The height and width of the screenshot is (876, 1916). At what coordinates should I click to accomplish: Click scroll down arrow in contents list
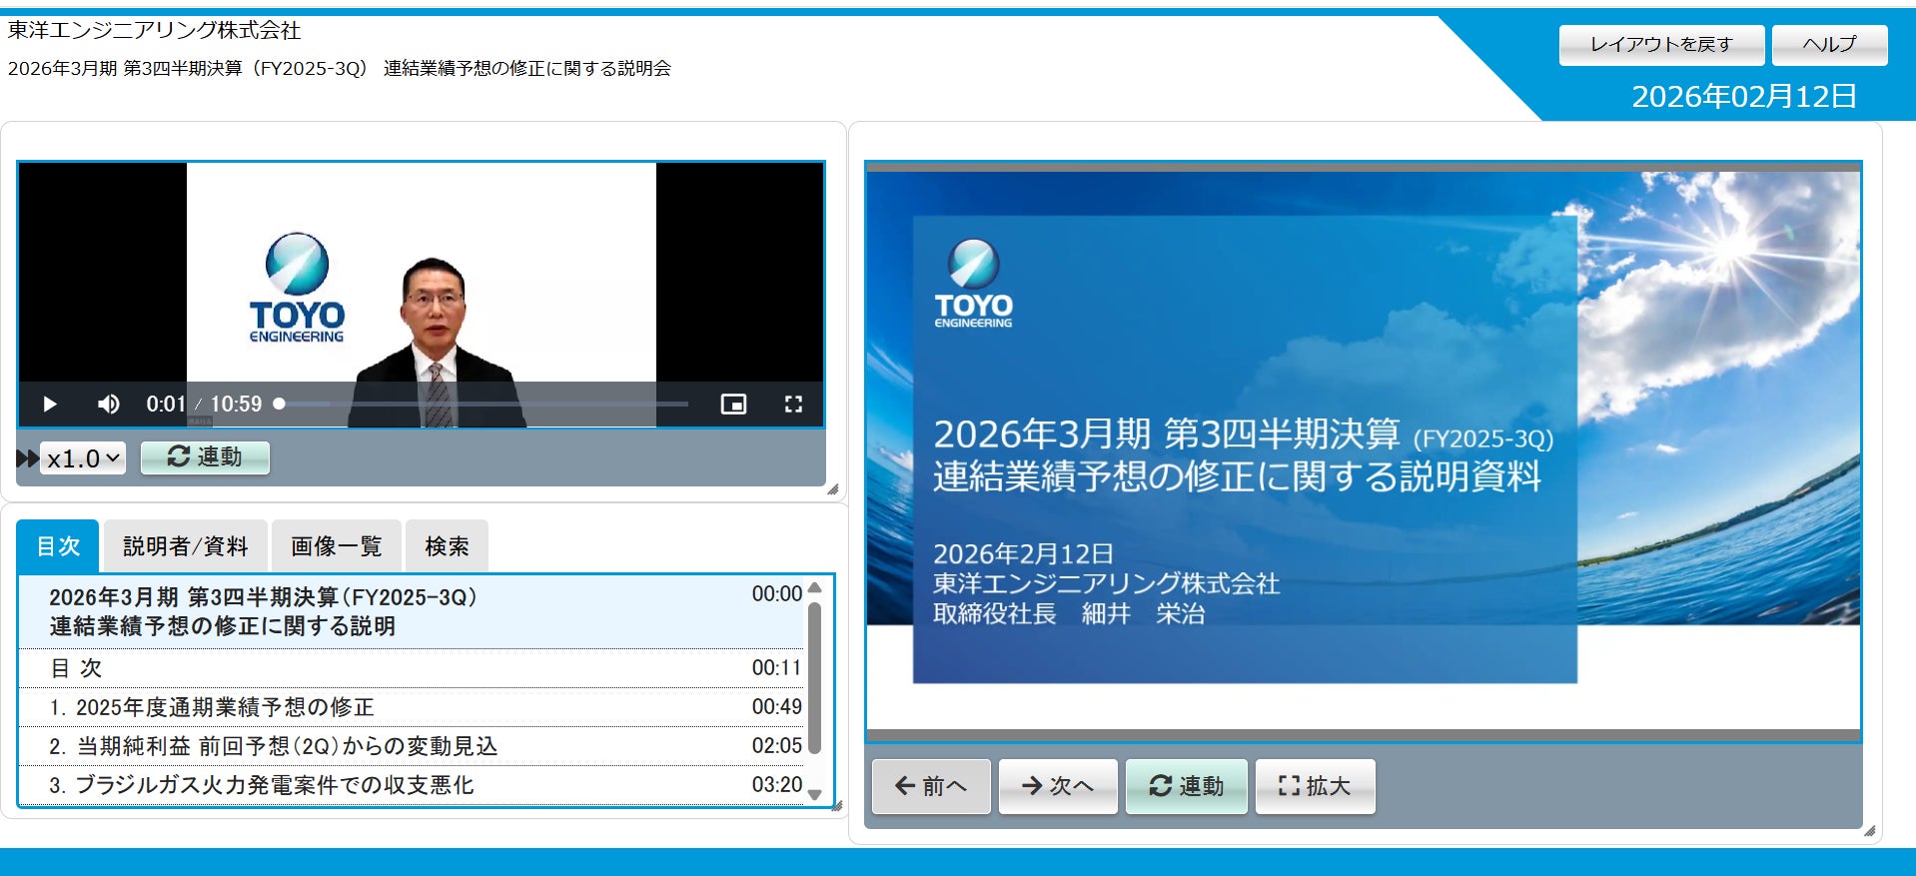[x=815, y=795]
